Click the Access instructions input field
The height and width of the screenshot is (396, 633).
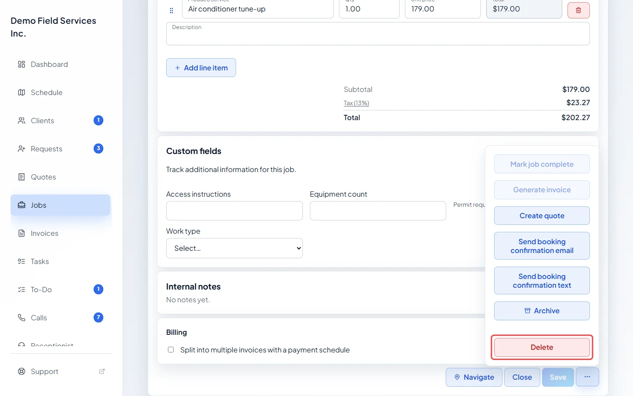pos(234,211)
